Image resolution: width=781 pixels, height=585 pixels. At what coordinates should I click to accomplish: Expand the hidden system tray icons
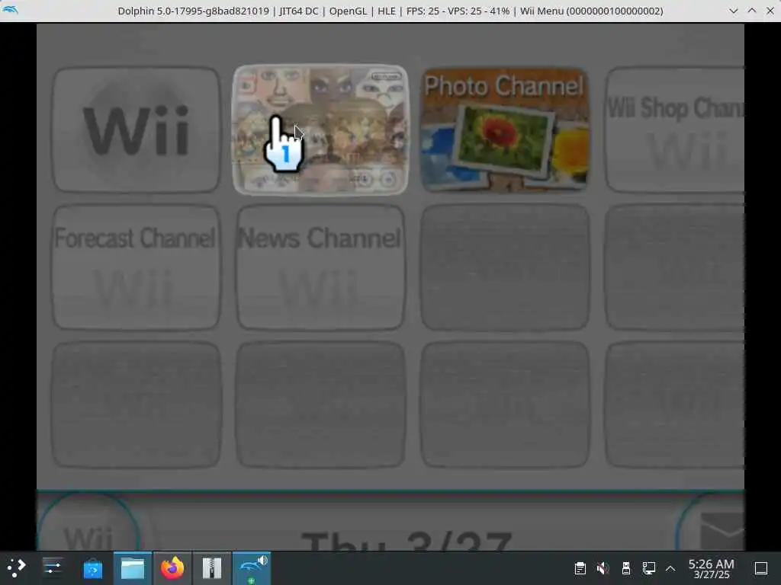(670, 568)
